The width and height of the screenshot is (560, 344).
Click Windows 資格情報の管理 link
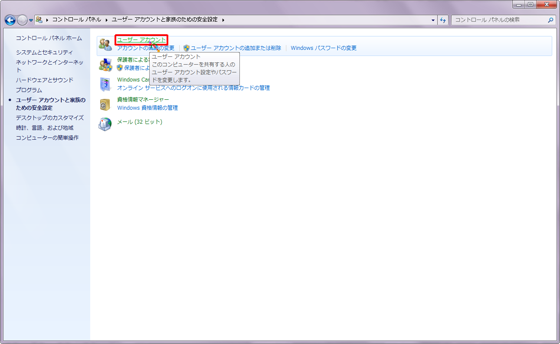coord(147,108)
